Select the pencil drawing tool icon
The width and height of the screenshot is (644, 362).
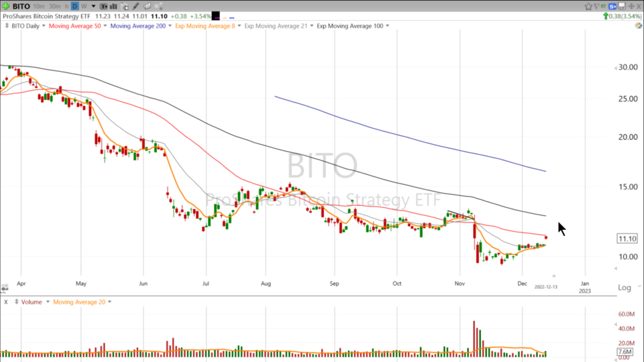coord(136,6)
